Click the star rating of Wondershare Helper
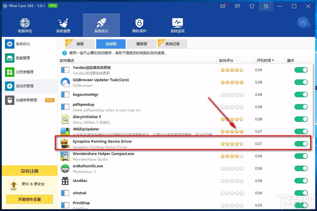Image resolution: width=317 pixels, height=211 pixels. tap(232, 156)
